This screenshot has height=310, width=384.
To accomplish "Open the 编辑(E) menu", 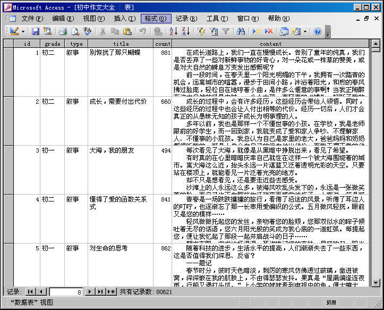I will (x=63, y=19).
